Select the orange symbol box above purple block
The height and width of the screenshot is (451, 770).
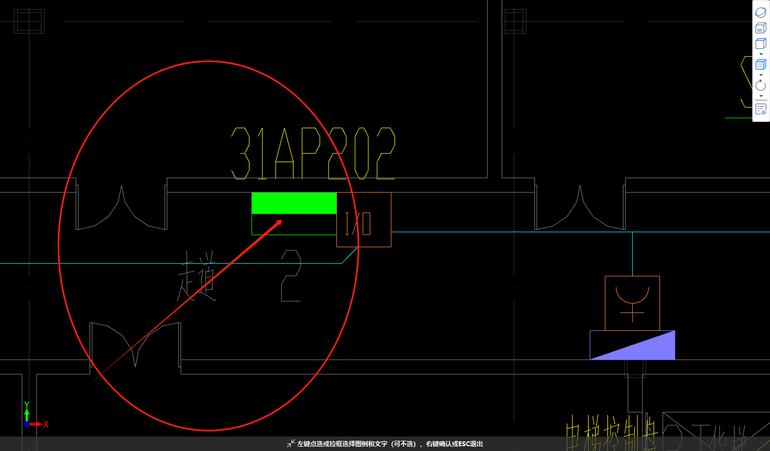632,303
